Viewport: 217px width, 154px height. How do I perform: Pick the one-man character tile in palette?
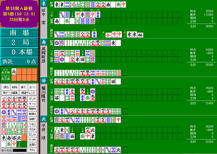pos(4,99)
